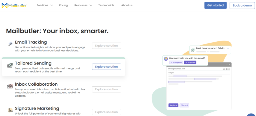Select the Inbox Collaboration heading
256x116 pixels.
click(x=36, y=84)
